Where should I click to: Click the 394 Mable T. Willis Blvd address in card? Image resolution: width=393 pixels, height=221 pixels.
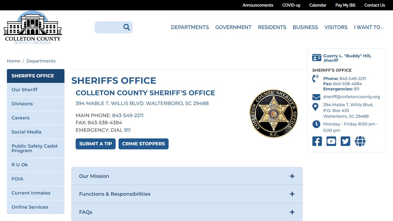click(348, 110)
